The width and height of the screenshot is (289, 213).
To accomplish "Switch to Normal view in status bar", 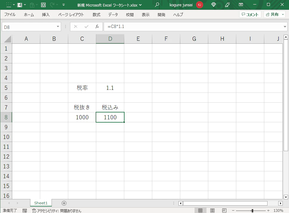I will [200, 210].
